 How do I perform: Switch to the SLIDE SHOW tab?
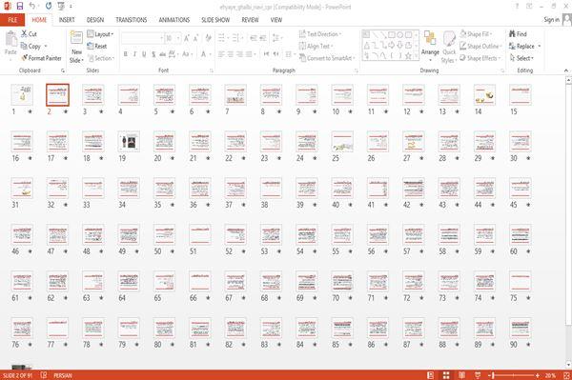pyautogui.click(x=215, y=20)
